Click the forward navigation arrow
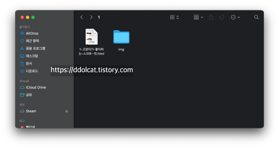 (91, 17)
